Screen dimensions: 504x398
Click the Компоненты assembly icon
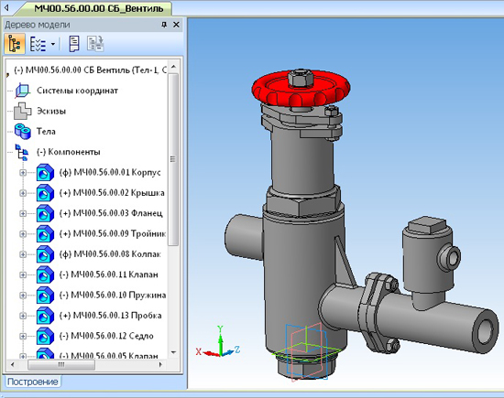[x=22, y=152]
